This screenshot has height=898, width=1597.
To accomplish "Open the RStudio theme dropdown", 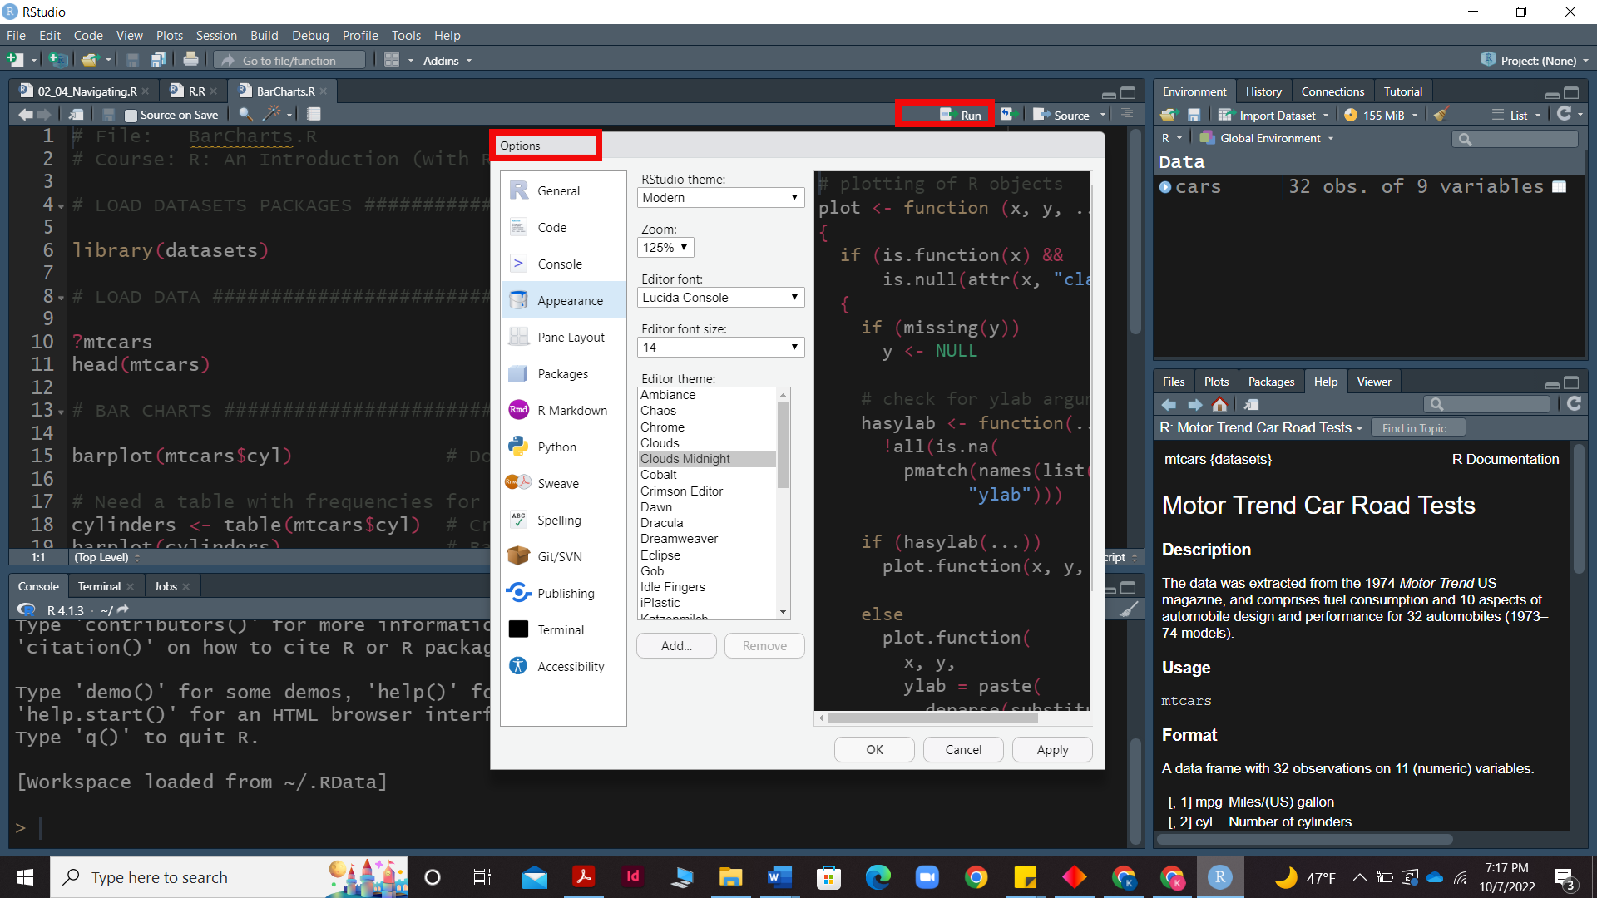I will pos(720,198).
